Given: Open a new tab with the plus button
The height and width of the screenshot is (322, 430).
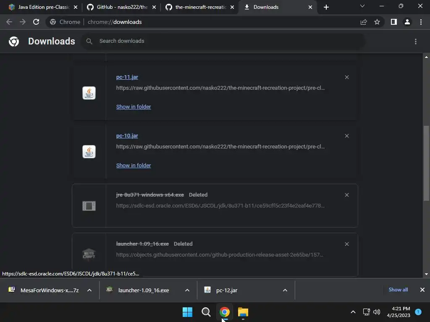Looking at the screenshot, I should [x=326, y=7].
